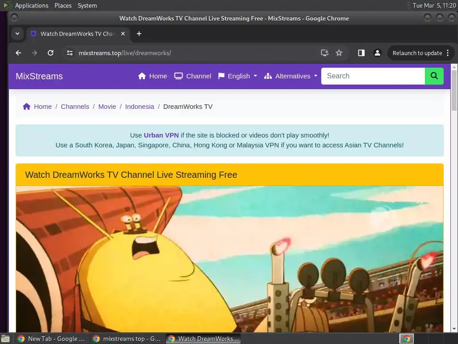458x344 pixels.
Task: Click the browser forward arrow
Action: click(34, 53)
